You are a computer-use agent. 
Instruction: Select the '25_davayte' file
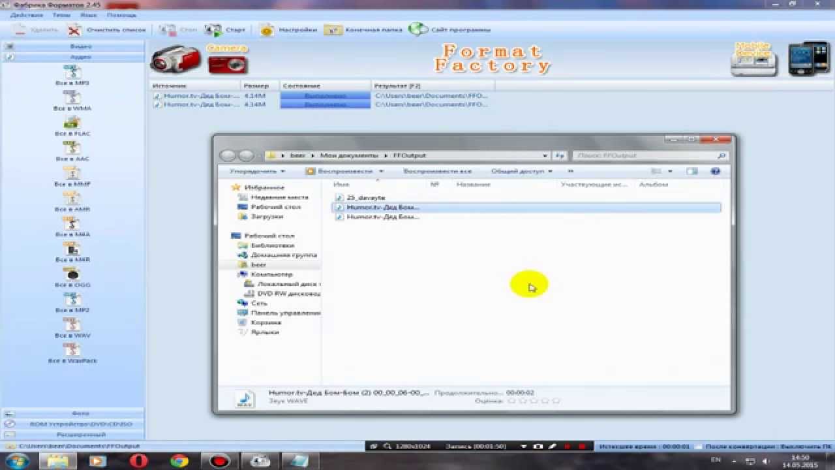pos(365,197)
